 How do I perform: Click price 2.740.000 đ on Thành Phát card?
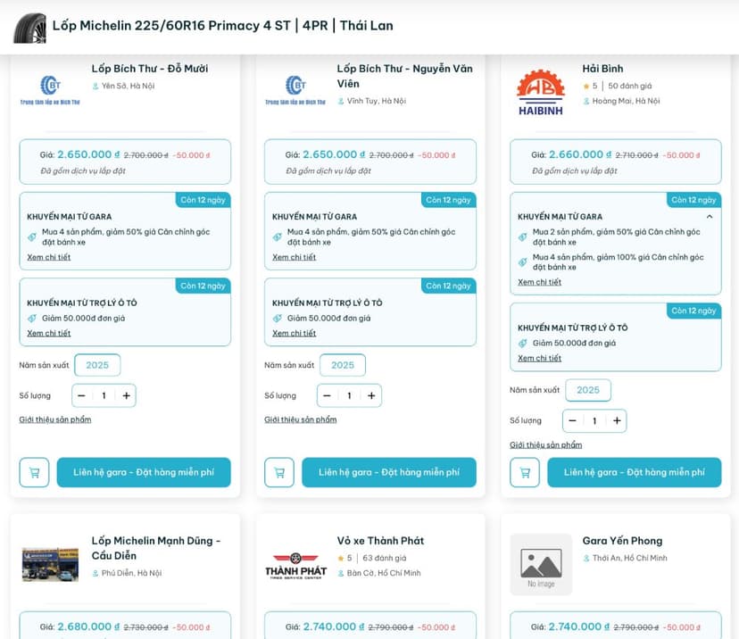click(x=334, y=627)
